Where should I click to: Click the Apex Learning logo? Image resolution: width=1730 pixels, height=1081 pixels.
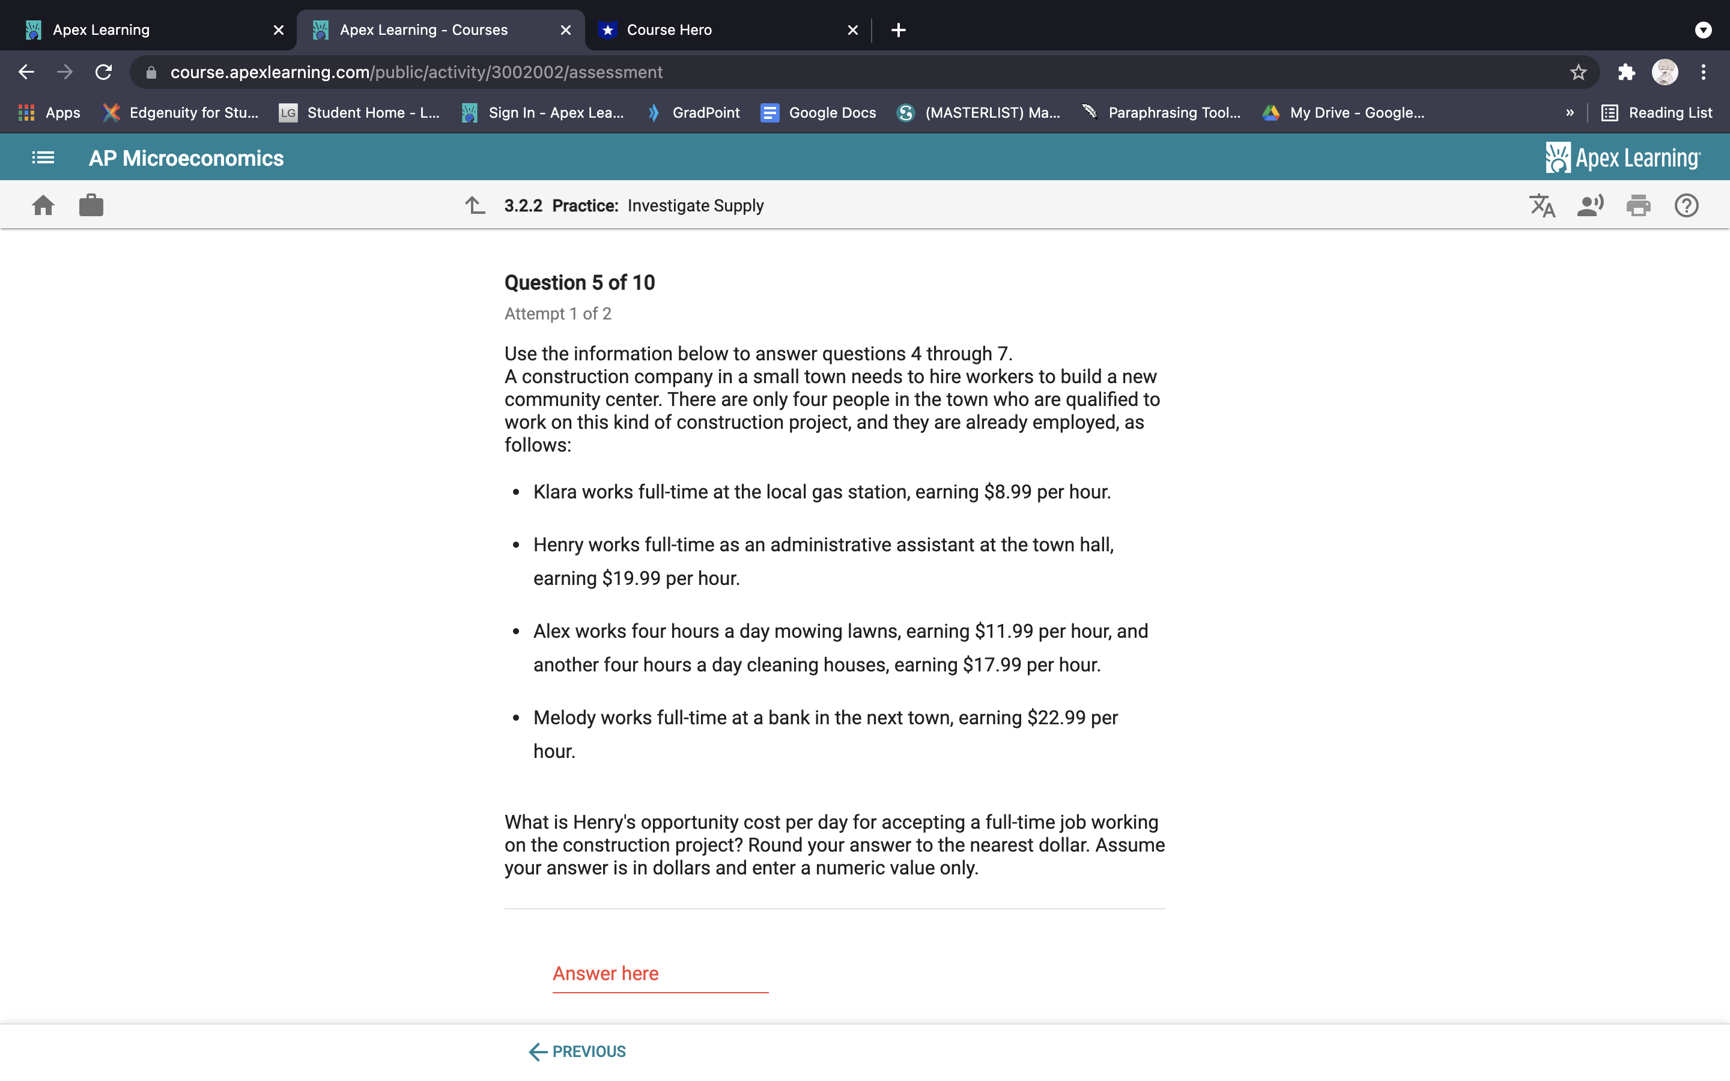coord(1622,158)
